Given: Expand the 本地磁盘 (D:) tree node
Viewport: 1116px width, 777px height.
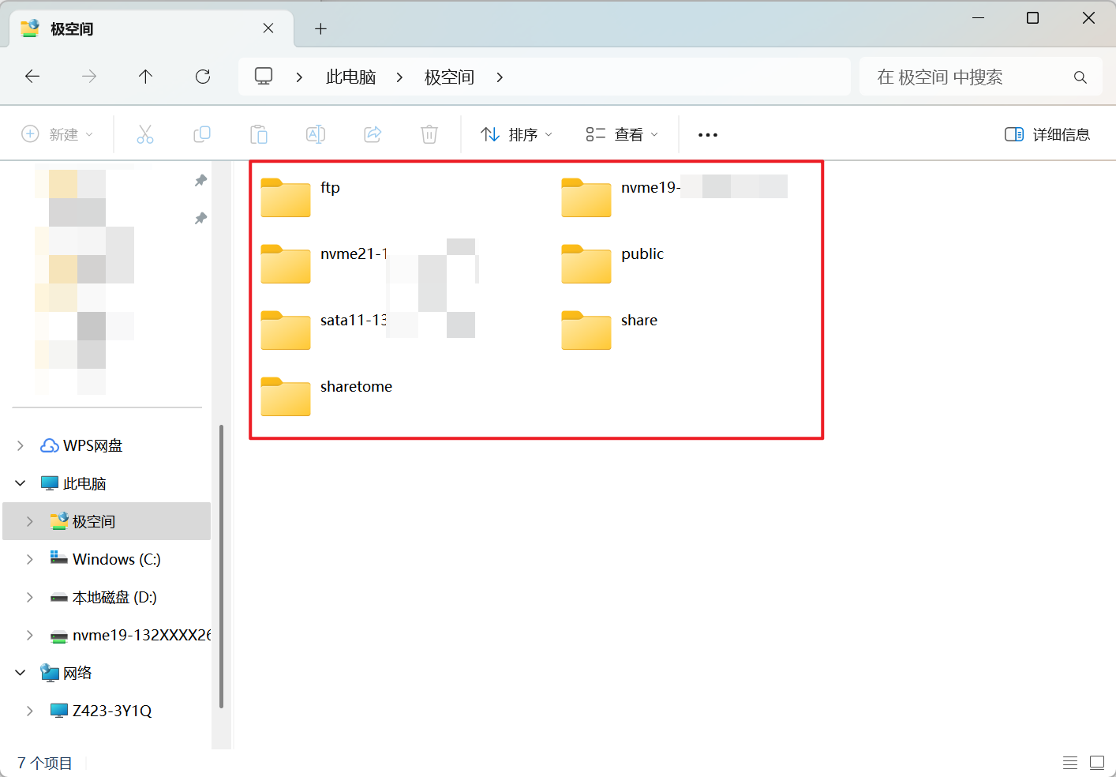Looking at the screenshot, I should pyautogui.click(x=30, y=597).
